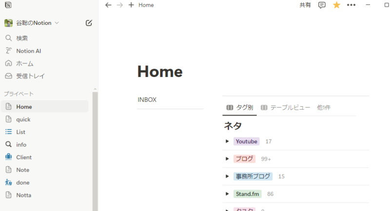
Task: Show the 他1件 additional views
Action: 324,108
